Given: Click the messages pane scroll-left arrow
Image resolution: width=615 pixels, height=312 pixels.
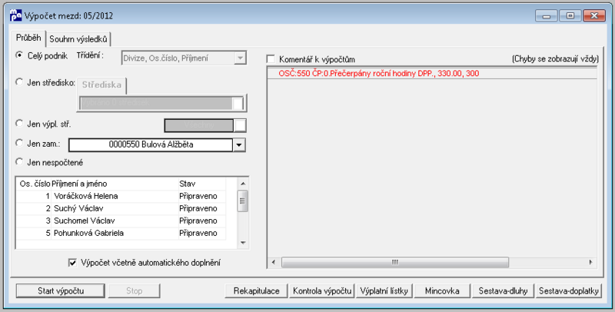Looking at the screenshot, I should [274, 262].
